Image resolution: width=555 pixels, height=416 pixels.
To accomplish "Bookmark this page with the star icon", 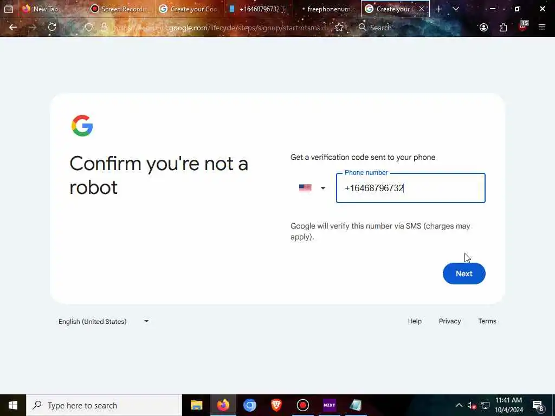I will click(x=339, y=27).
